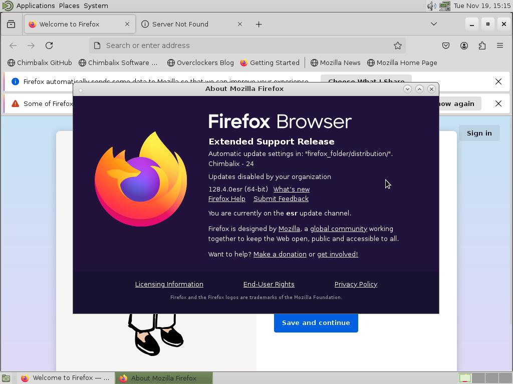513x384 pixels.
Task: Open the Firefox application hamburger menu
Action: point(500,45)
